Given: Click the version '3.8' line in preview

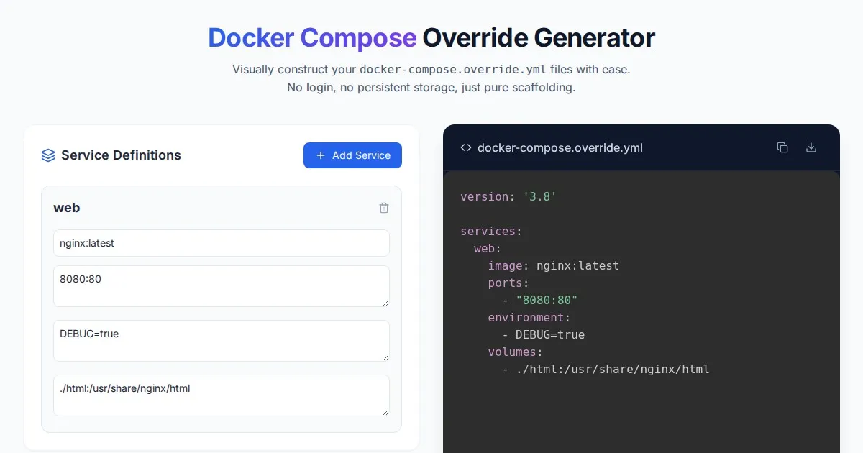Looking at the screenshot, I should [x=508, y=196].
